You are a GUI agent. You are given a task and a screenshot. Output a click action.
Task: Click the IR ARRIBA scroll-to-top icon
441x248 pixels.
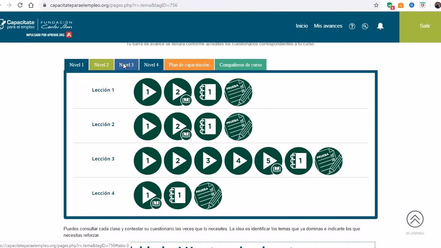tap(415, 219)
